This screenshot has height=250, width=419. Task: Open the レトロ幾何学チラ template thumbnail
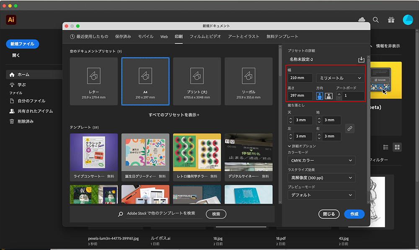coord(197,152)
